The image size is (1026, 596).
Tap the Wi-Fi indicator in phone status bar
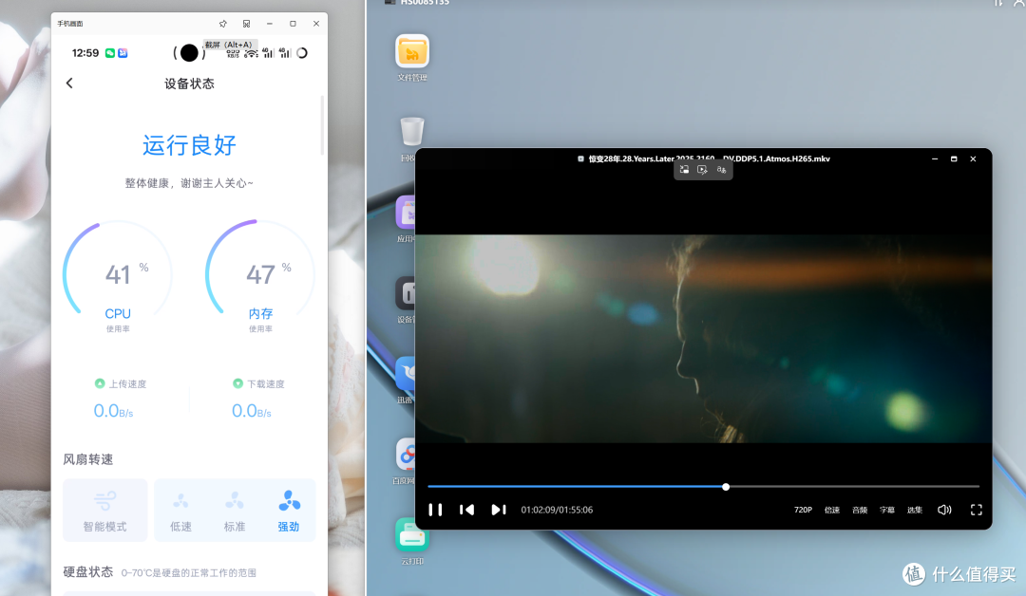click(251, 53)
